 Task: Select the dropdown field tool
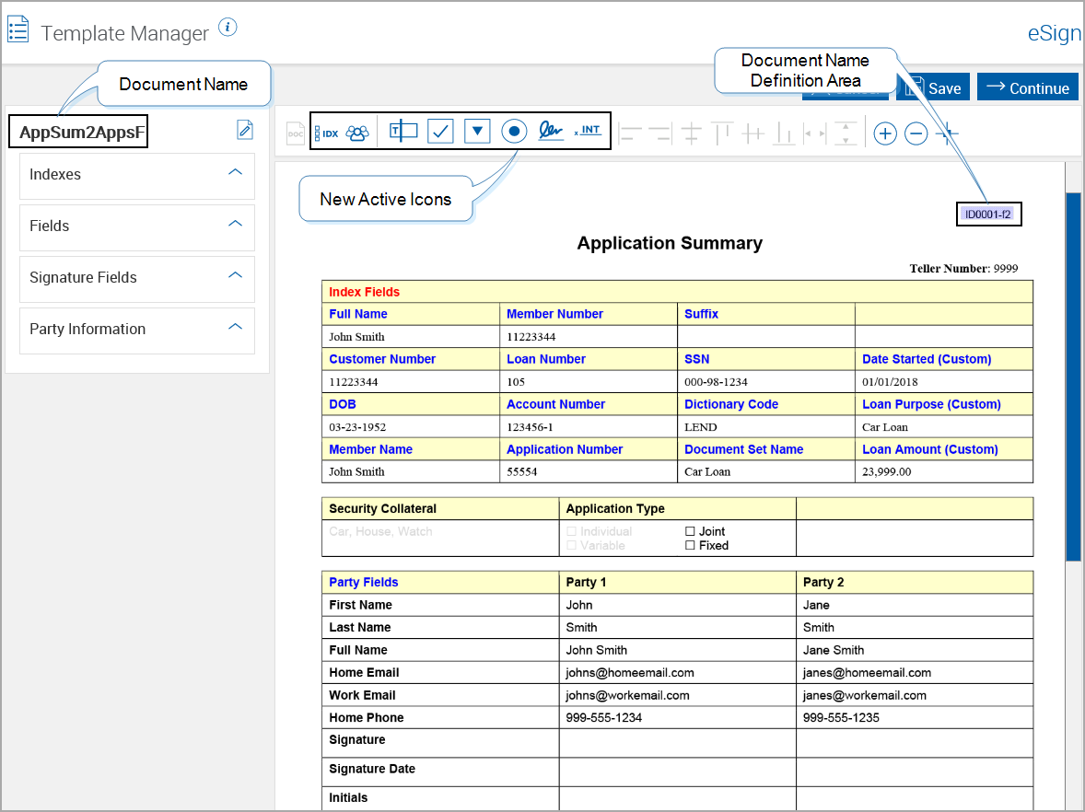click(477, 131)
